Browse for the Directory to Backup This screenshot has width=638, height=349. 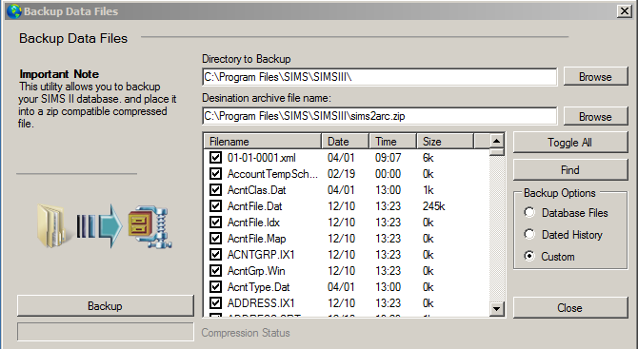point(596,77)
